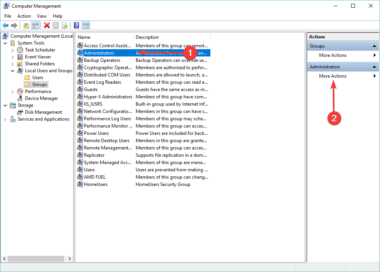
Task: Collapse the Storage tree node
Action: (x=5, y=106)
